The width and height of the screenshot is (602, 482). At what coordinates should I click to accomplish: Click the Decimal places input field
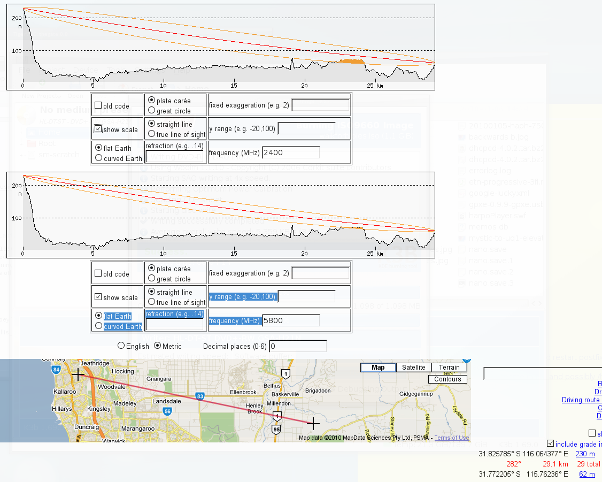point(297,346)
